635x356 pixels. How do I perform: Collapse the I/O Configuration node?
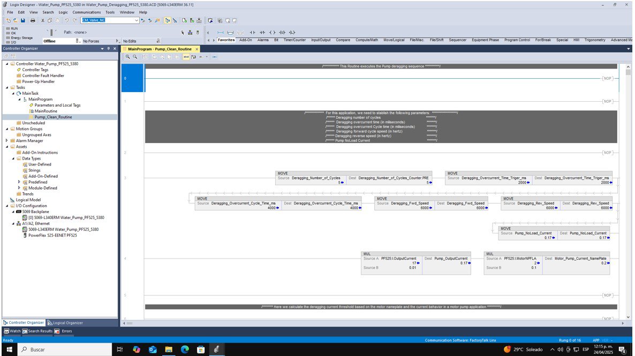click(7, 206)
